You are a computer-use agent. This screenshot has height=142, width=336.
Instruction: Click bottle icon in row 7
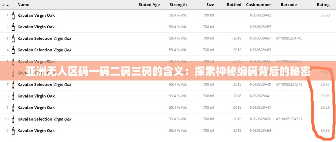click(x=13, y=85)
